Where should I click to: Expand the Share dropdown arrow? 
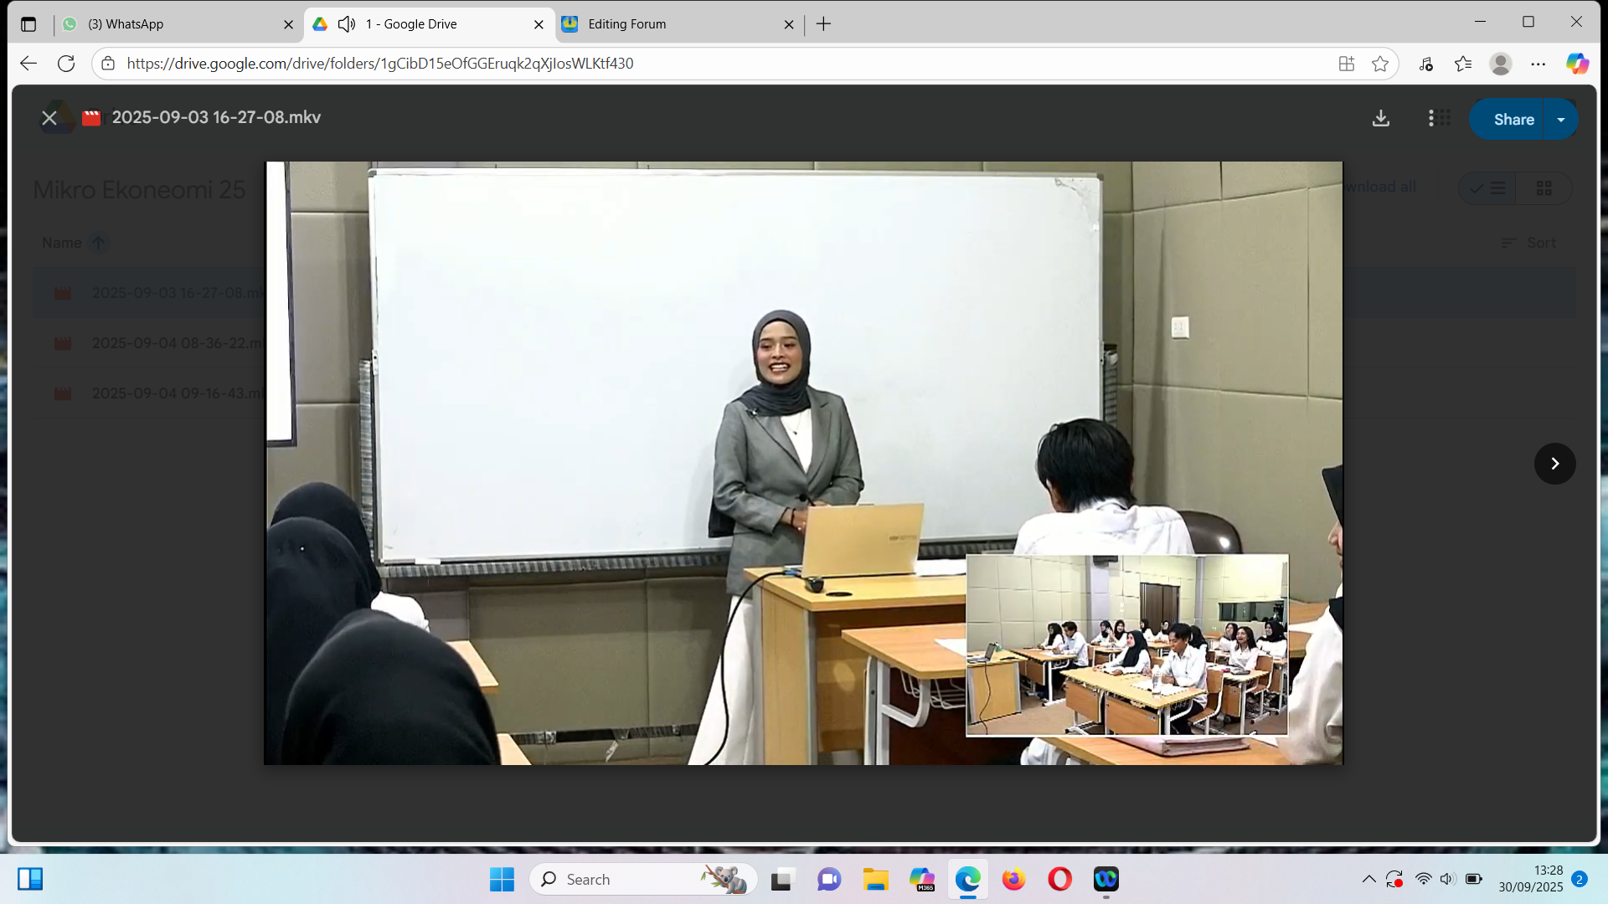(x=1561, y=120)
